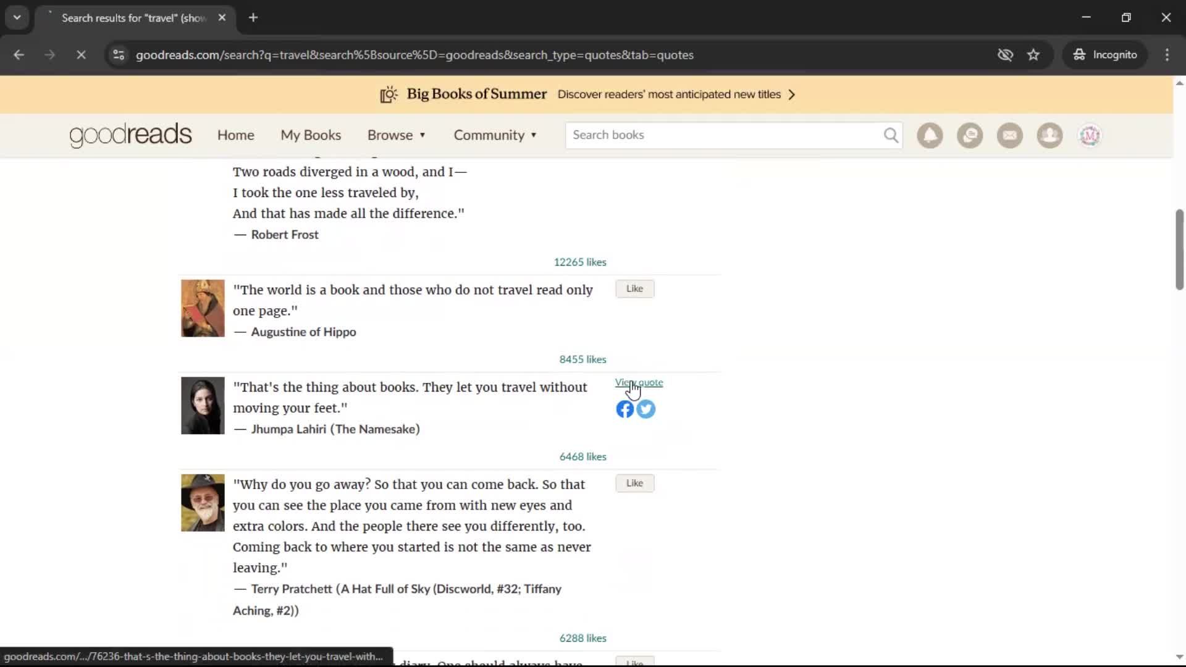View site information icon in address bar

[119, 55]
